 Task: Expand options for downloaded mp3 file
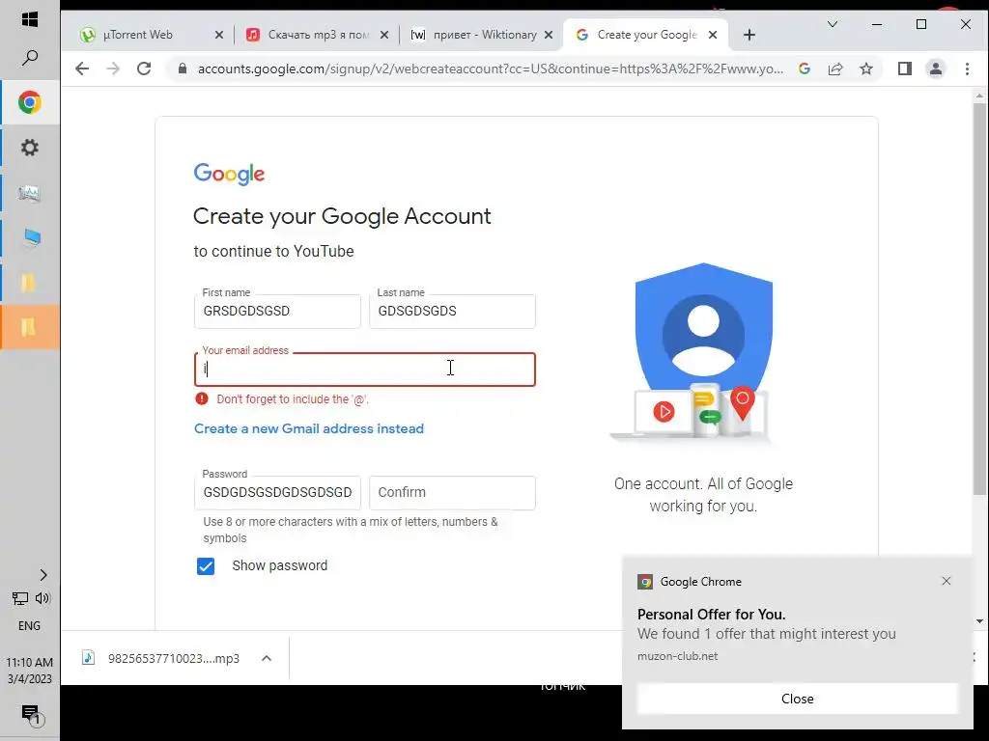[267, 658]
